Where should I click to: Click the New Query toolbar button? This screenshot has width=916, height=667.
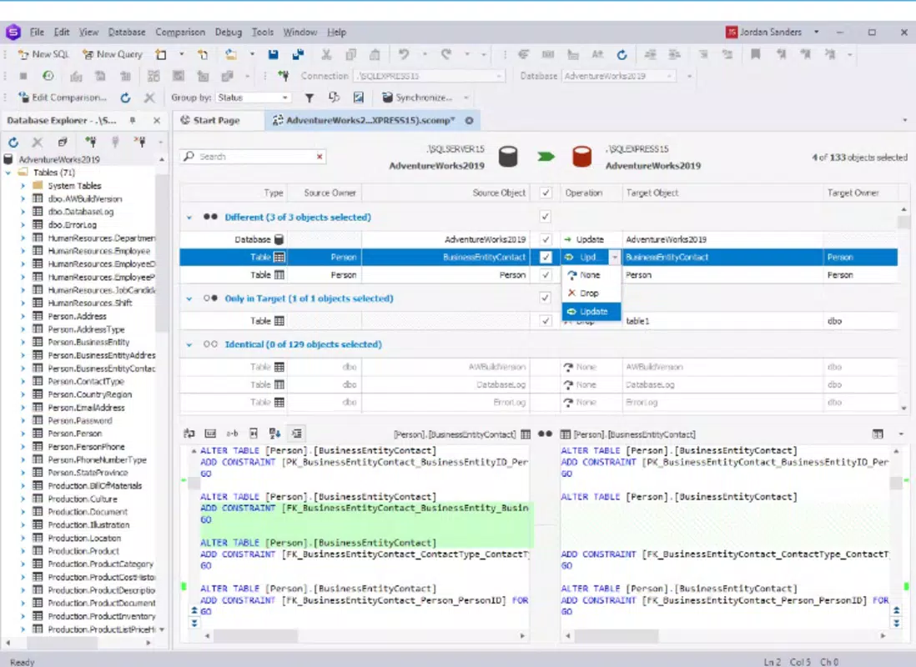pyautogui.click(x=112, y=54)
